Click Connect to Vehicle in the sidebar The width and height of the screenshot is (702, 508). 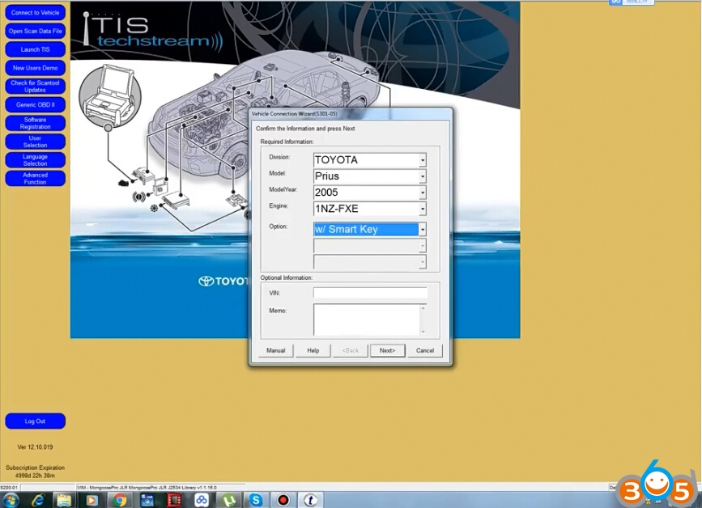click(36, 12)
